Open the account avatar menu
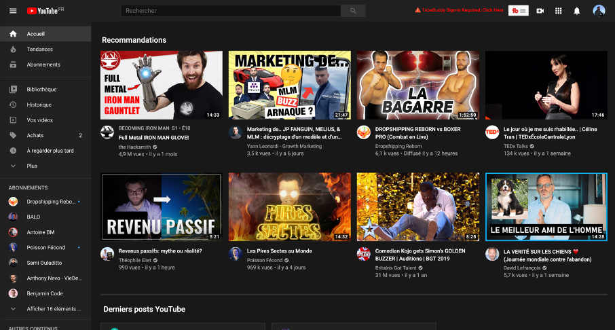 [599, 11]
